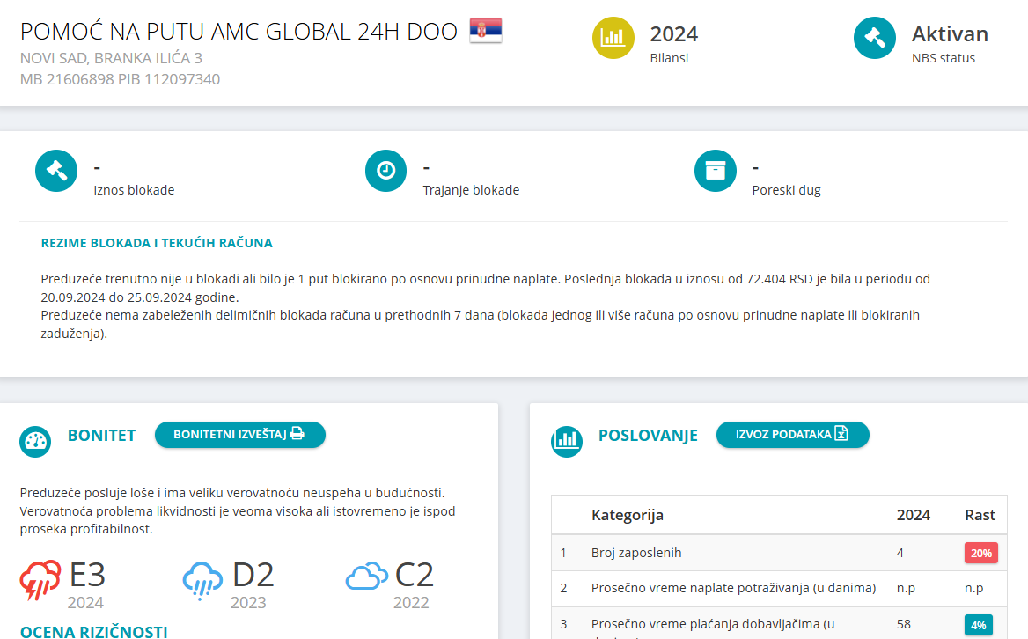Click the Aktivan status text
The image size is (1028, 639).
pyautogui.click(x=950, y=34)
